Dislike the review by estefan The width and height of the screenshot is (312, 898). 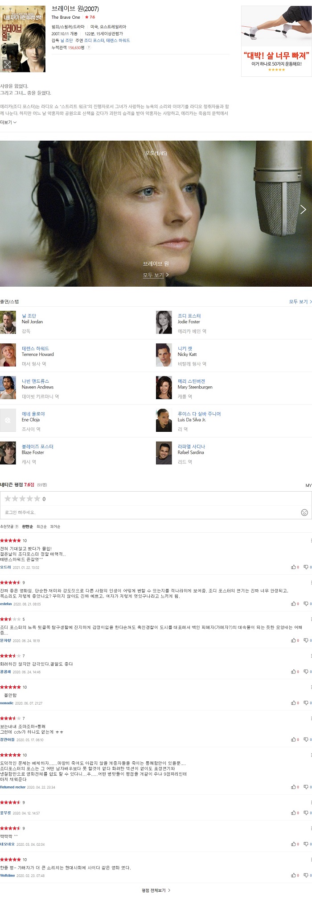pyautogui.click(x=307, y=604)
